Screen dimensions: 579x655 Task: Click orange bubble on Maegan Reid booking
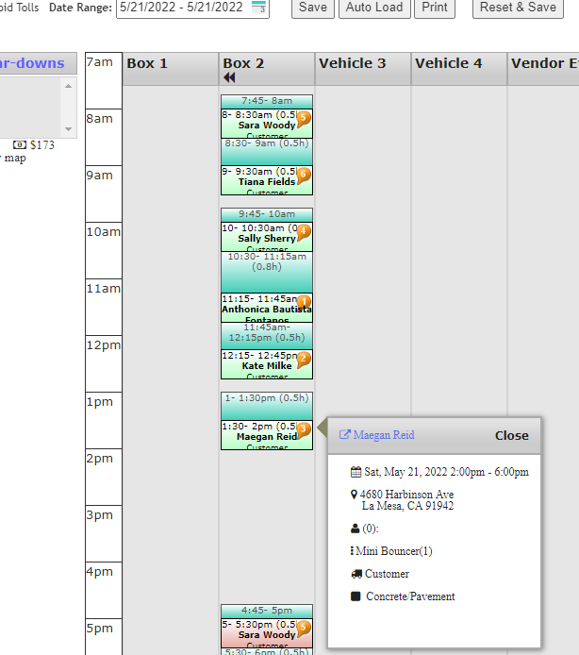click(304, 429)
